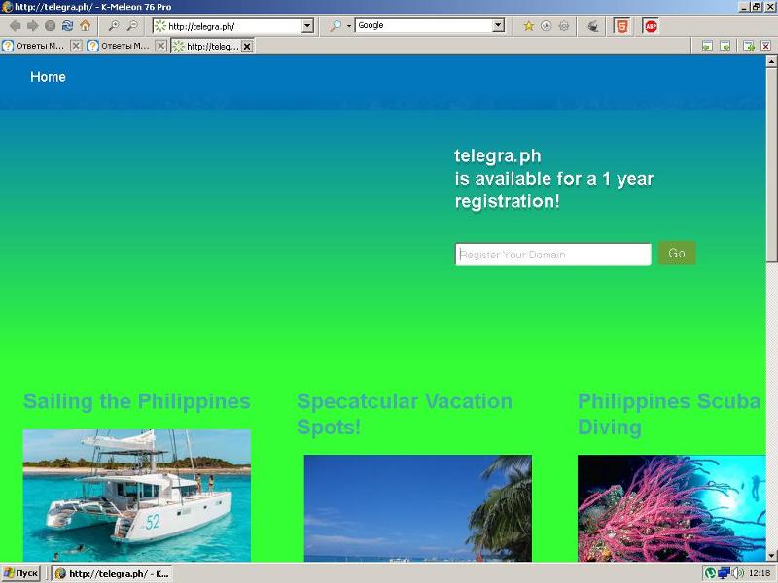Click the vertical scrollbar thumb

pyautogui.click(x=771, y=165)
